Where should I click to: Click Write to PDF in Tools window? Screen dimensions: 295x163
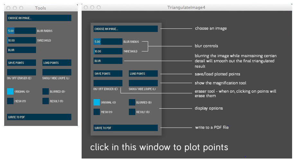point(39,117)
